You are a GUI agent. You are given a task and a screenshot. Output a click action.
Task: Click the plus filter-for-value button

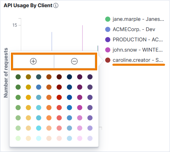[34, 61]
